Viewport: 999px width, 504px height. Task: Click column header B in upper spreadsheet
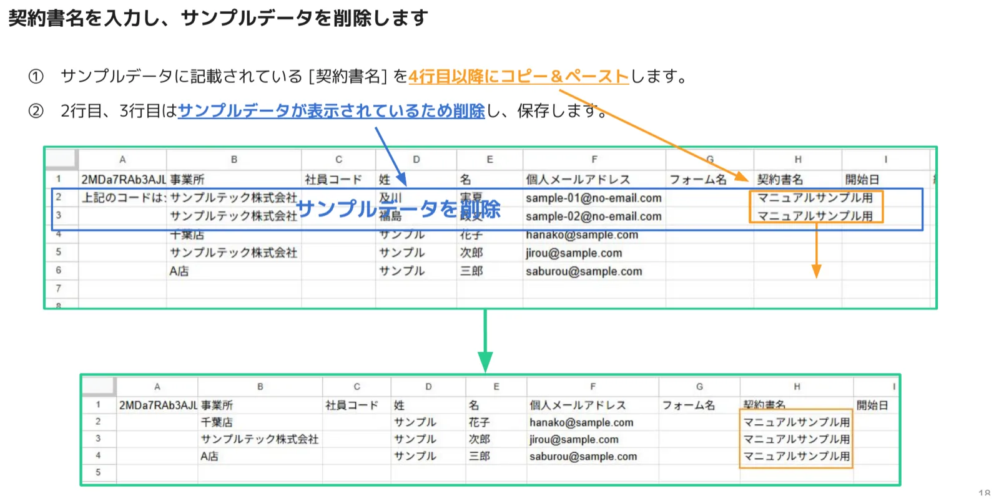(234, 160)
